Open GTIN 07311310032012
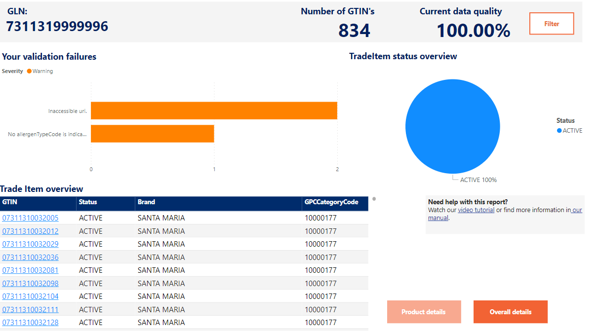 click(x=30, y=231)
